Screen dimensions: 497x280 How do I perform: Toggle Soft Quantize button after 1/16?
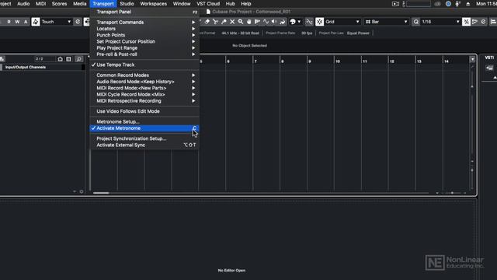[x=466, y=22]
